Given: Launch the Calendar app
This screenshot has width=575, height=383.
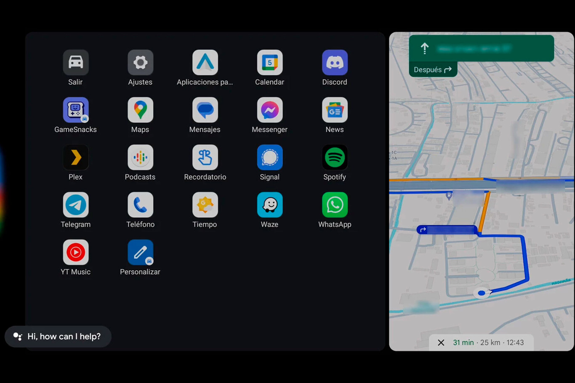Looking at the screenshot, I should [x=270, y=63].
